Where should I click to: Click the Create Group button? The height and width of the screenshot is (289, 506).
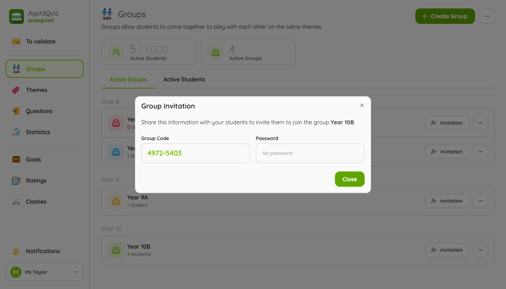[445, 16]
